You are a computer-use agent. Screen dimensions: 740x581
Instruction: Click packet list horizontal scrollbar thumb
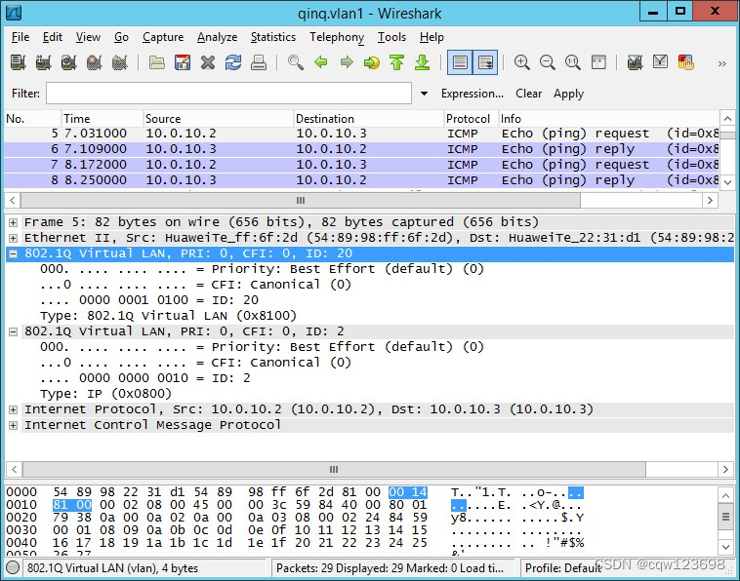tap(301, 200)
